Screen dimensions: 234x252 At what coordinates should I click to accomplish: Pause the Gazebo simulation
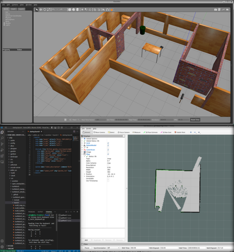[x=65, y=120]
